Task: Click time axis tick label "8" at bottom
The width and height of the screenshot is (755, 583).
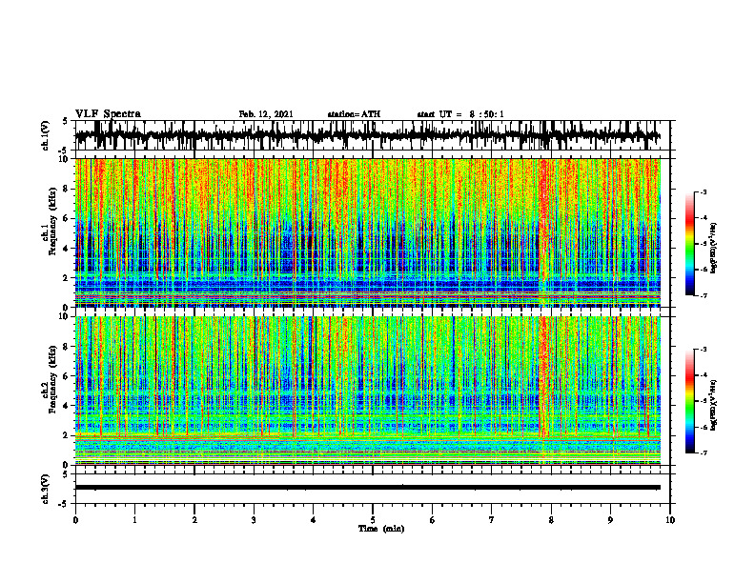Action: (x=551, y=520)
